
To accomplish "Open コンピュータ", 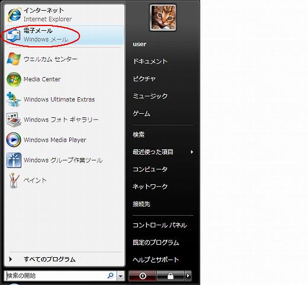I will (x=150, y=169).
